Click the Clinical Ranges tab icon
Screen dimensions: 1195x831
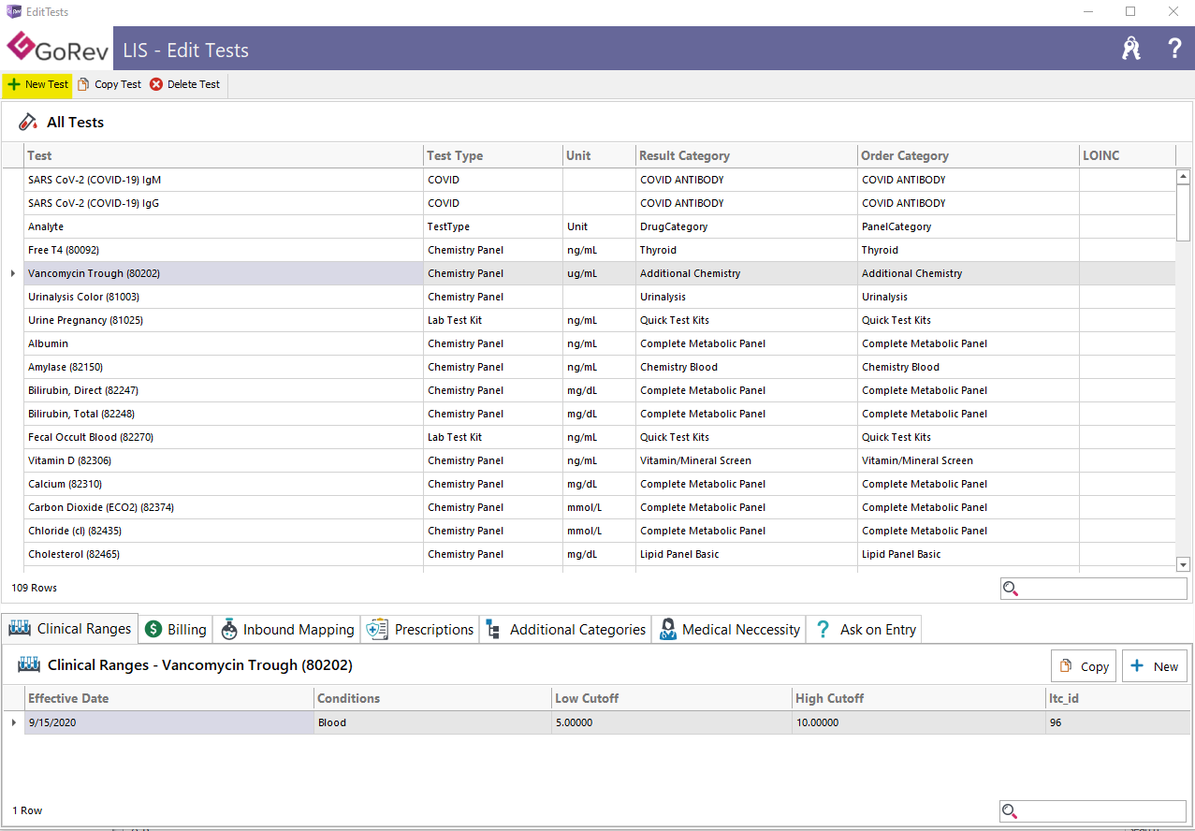click(20, 629)
